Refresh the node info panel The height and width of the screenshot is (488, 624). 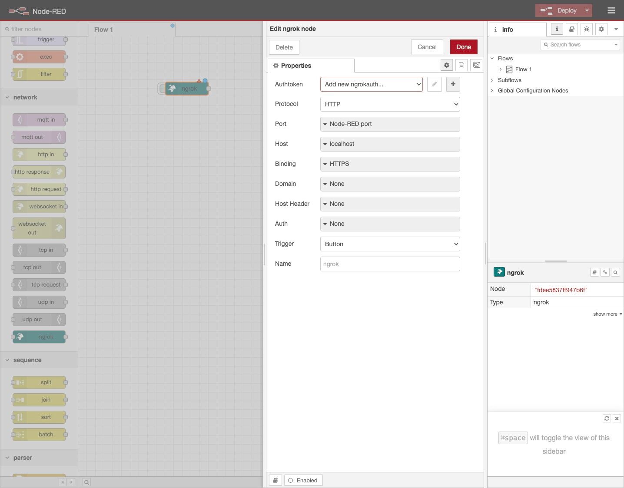607,418
